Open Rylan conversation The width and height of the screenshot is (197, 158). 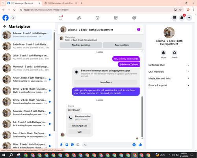26,79
